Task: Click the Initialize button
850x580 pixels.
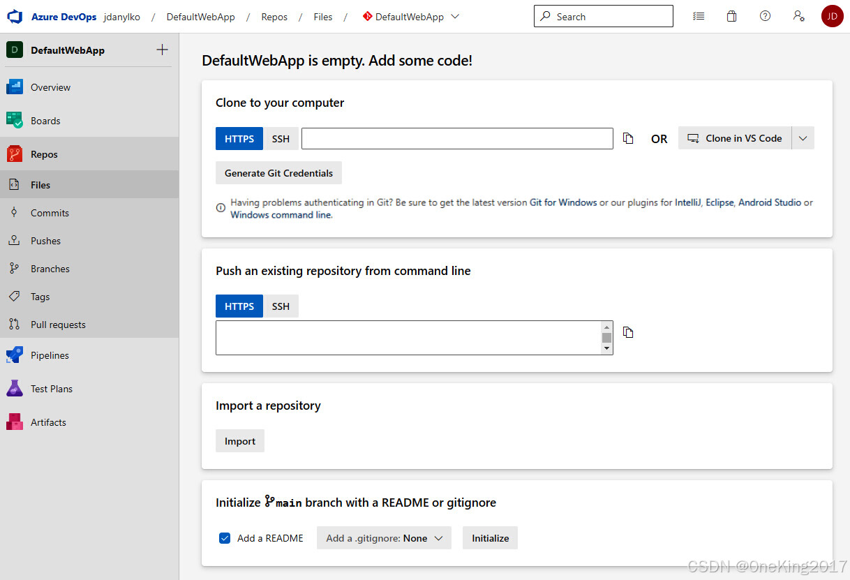Action: tap(490, 538)
